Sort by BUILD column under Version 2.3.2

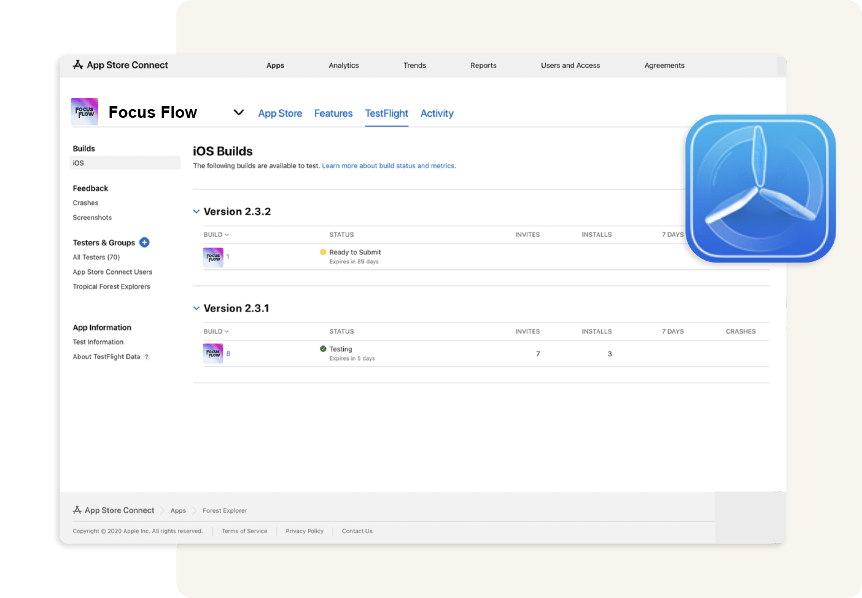[216, 235]
